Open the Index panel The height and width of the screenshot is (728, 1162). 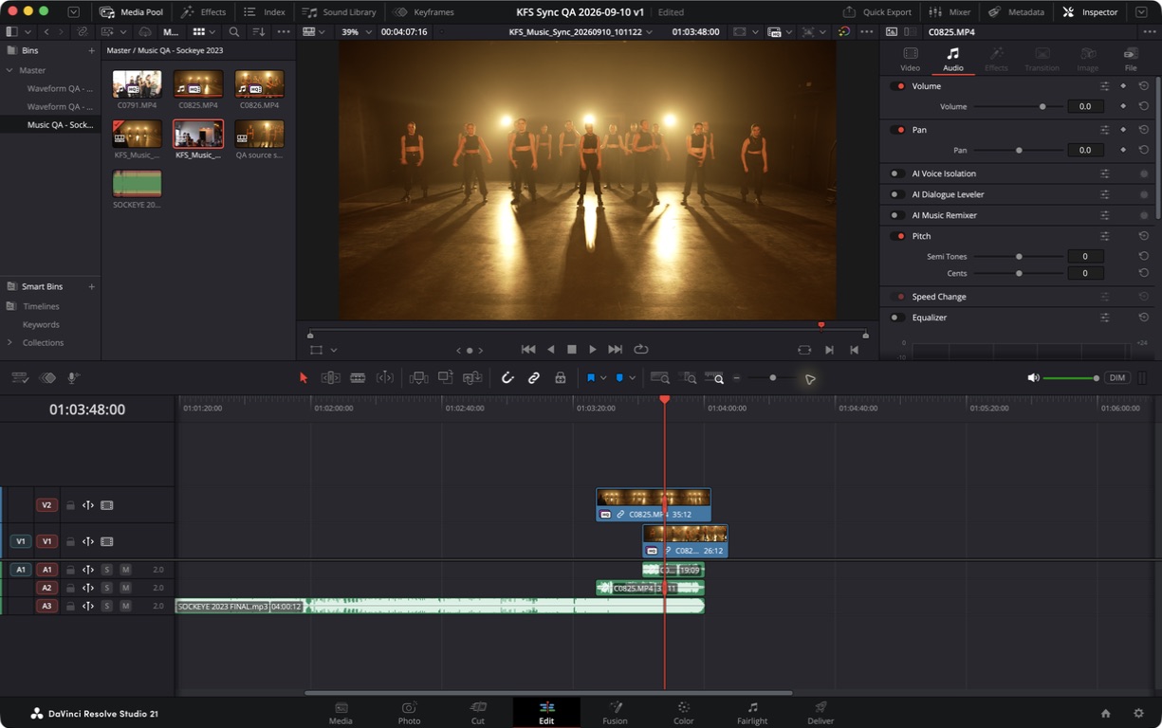(265, 12)
